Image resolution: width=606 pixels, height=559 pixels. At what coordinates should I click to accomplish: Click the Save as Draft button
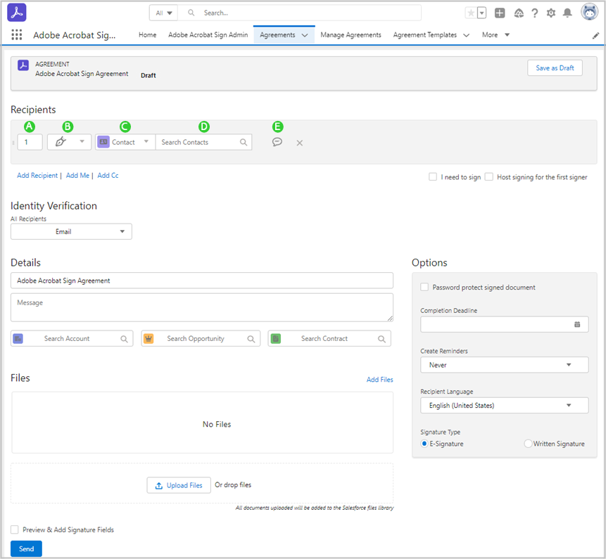click(x=555, y=68)
